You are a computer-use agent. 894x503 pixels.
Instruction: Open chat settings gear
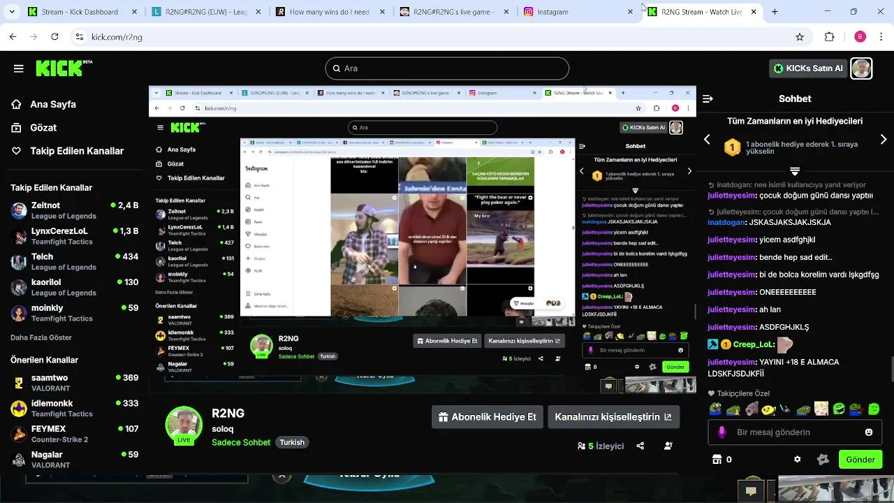click(798, 460)
